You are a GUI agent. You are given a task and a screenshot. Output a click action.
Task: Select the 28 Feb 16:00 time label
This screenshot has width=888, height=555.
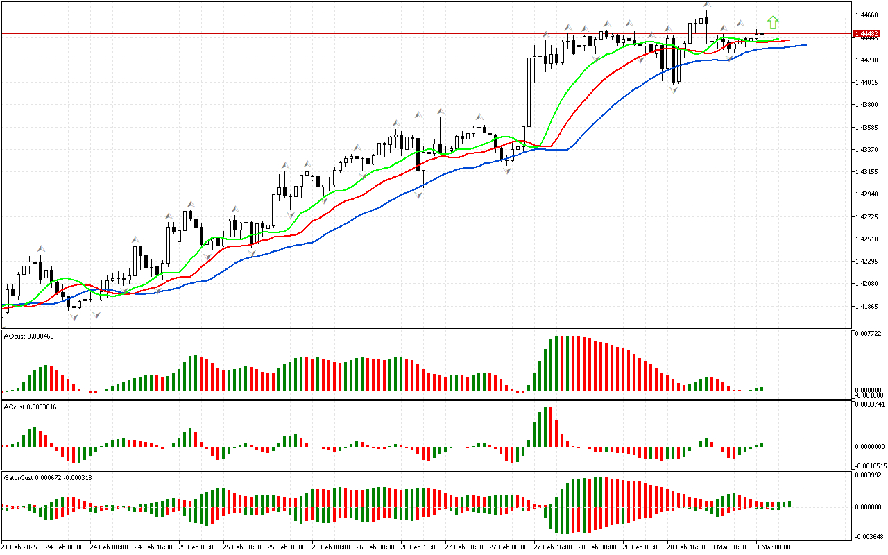point(686,547)
